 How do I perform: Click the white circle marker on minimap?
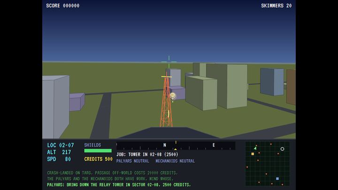click(x=282, y=149)
